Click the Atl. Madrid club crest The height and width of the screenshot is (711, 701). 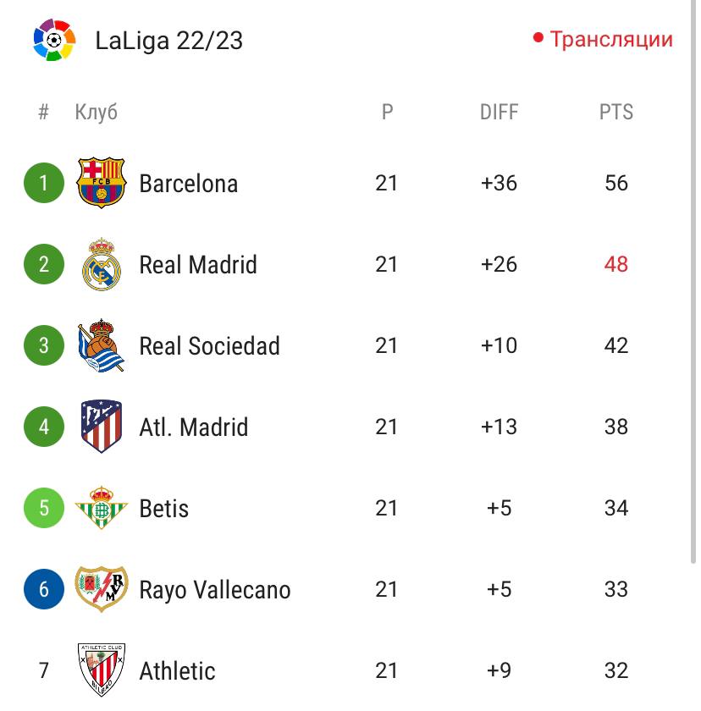point(102,427)
